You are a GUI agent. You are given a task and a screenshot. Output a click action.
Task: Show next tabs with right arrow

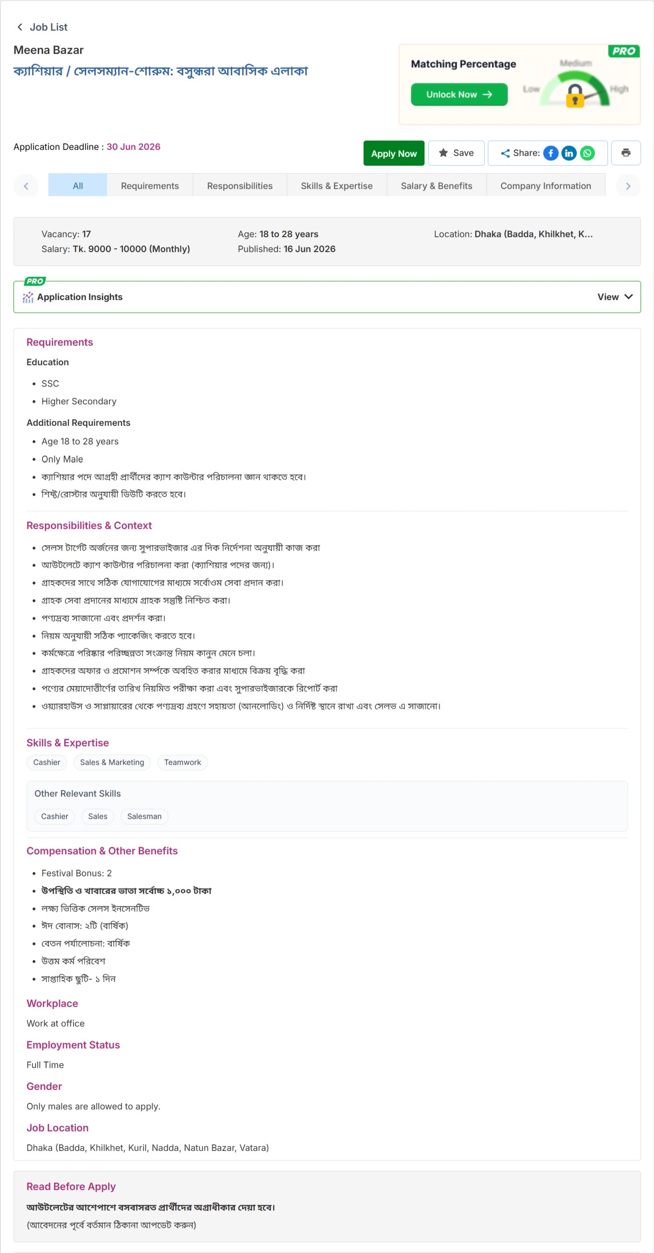pos(628,186)
